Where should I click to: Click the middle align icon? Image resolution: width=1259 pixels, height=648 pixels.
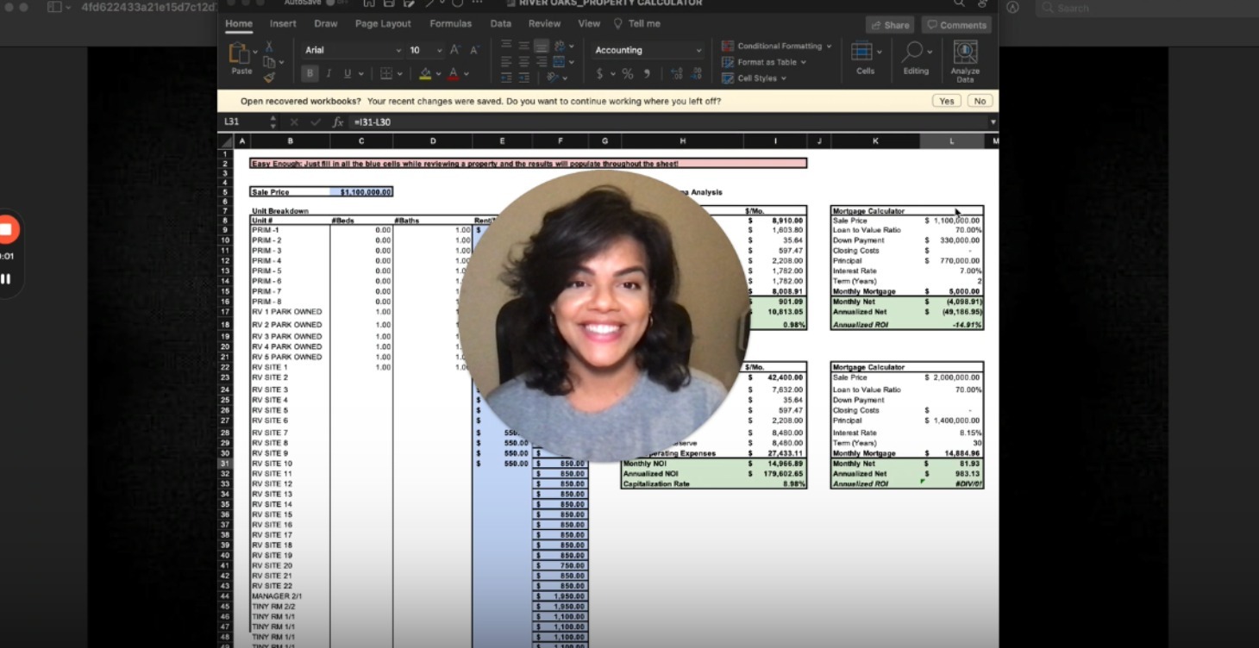coord(523,46)
